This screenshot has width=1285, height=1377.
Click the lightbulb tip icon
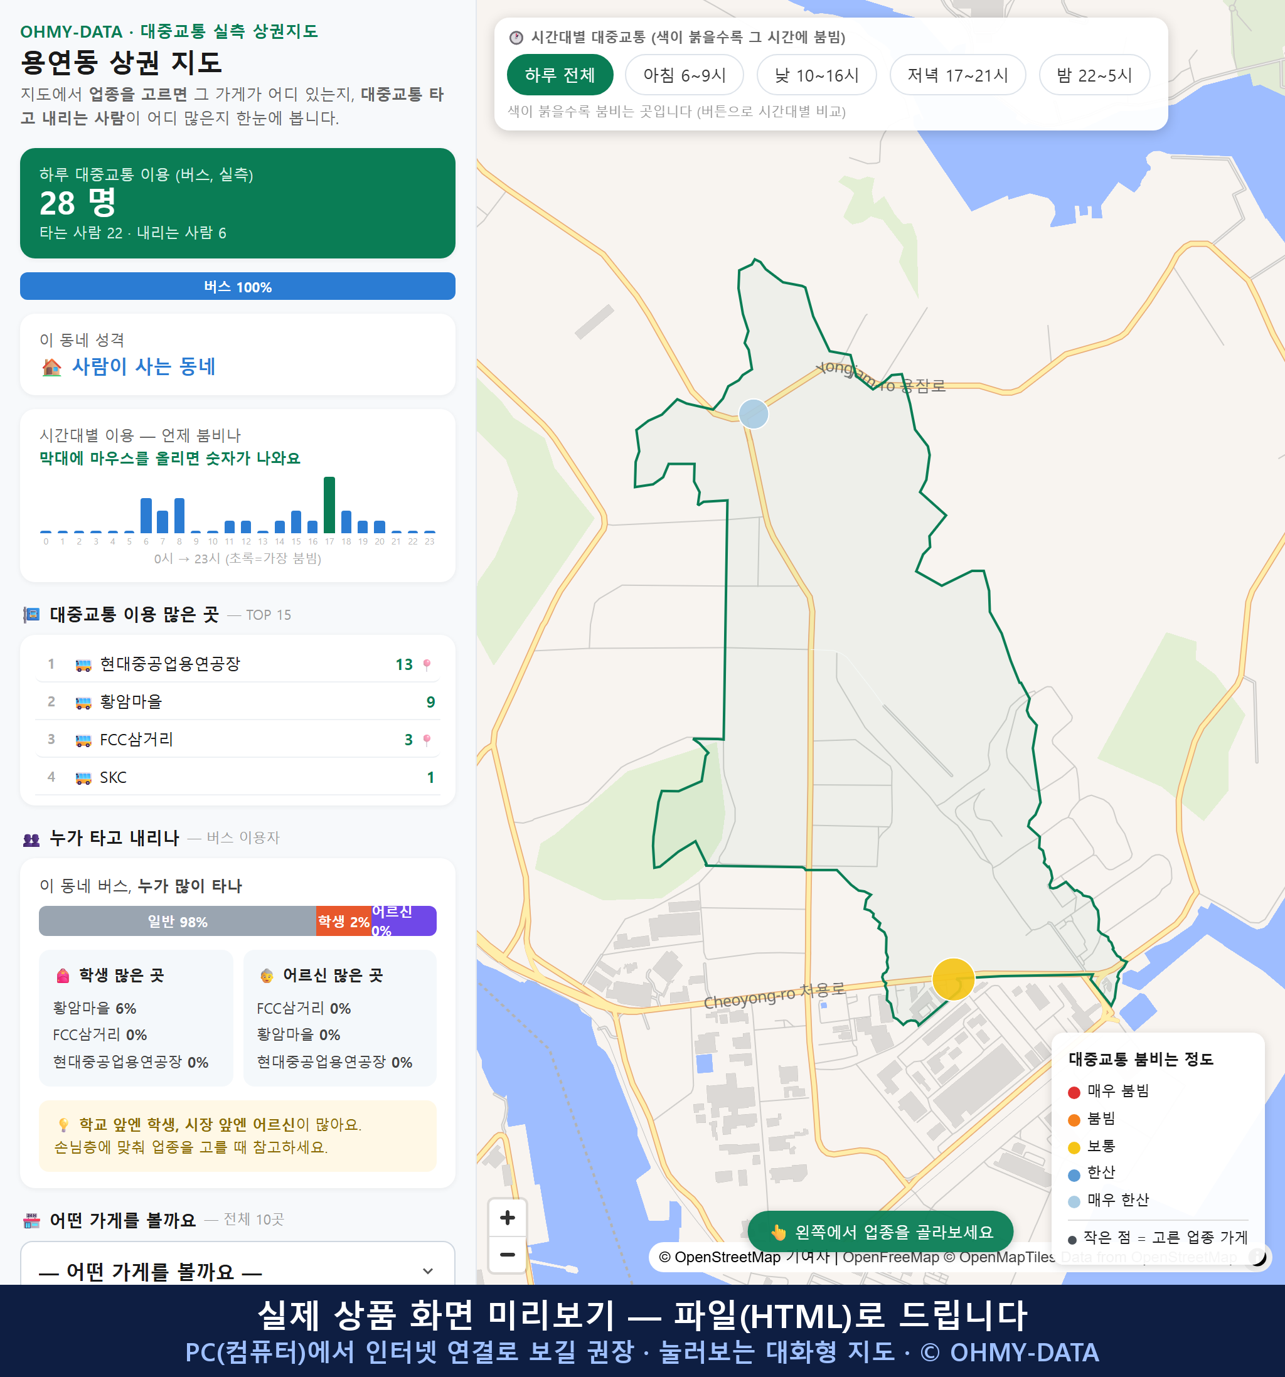63,1124
